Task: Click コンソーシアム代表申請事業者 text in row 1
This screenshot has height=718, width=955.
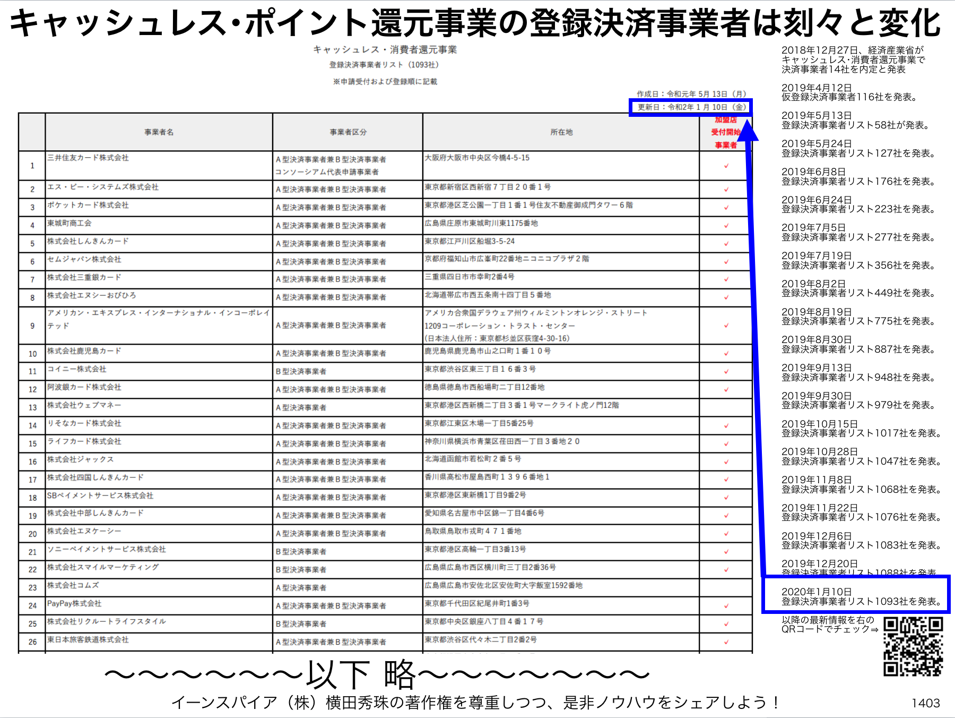Action: 327,172
